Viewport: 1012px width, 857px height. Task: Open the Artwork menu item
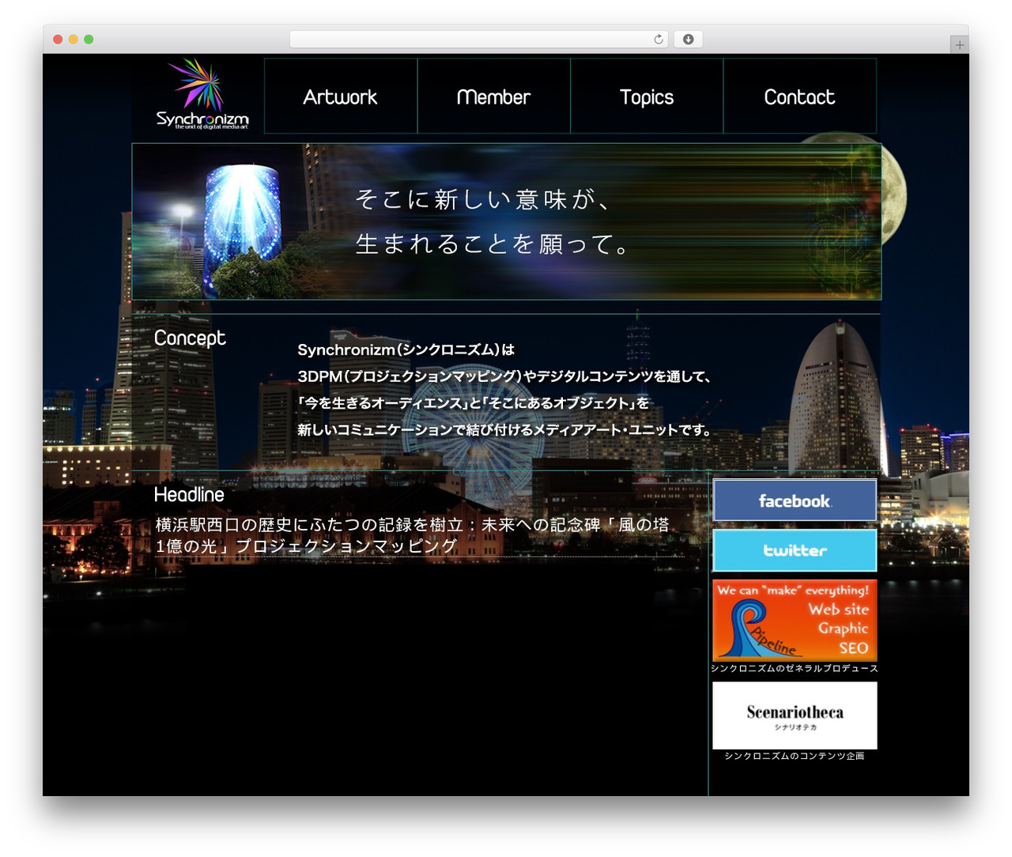pyautogui.click(x=341, y=96)
